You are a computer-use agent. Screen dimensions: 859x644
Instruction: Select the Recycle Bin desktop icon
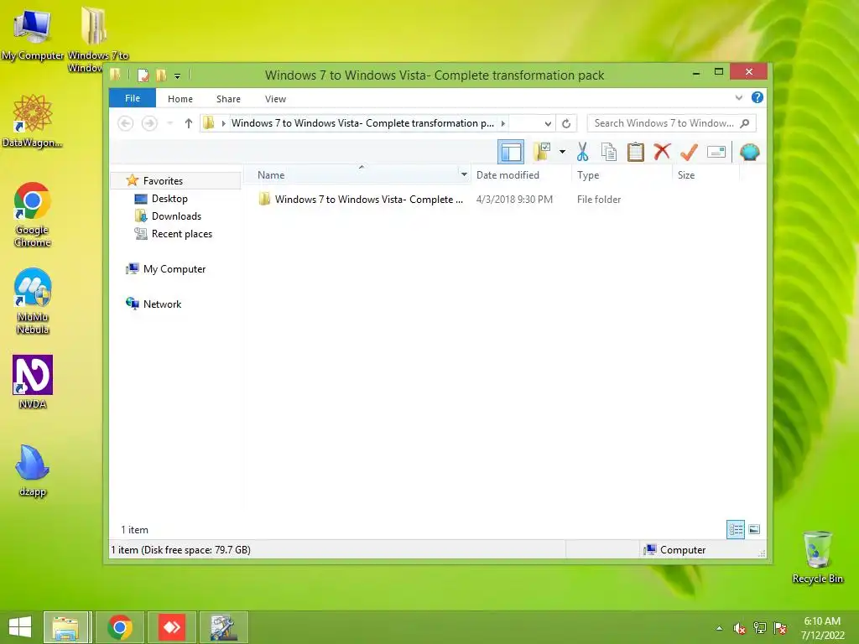pyautogui.click(x=817, y=558)
